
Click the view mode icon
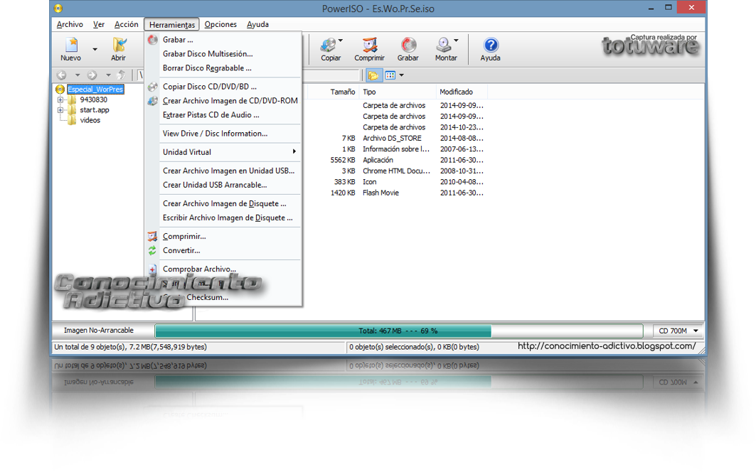point(390,75)
